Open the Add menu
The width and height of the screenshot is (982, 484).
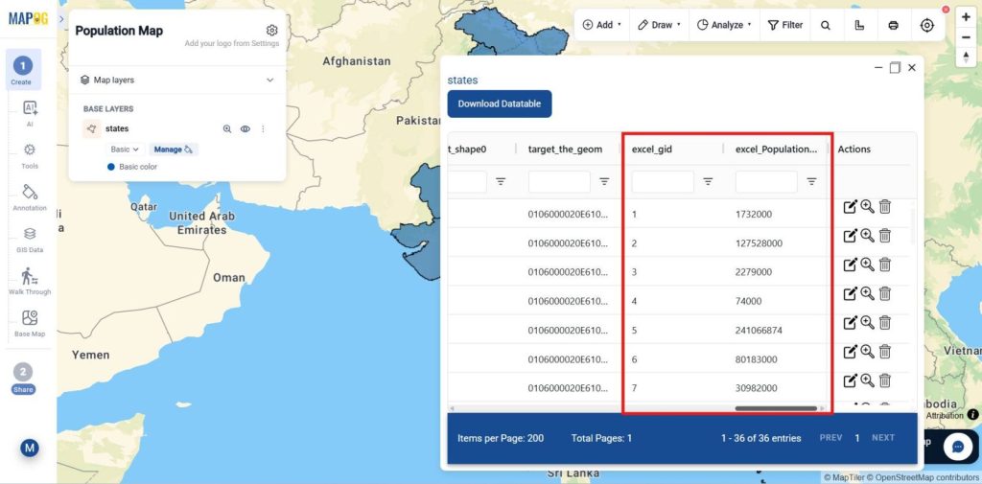pyautogui.click(x=602, y=25)
